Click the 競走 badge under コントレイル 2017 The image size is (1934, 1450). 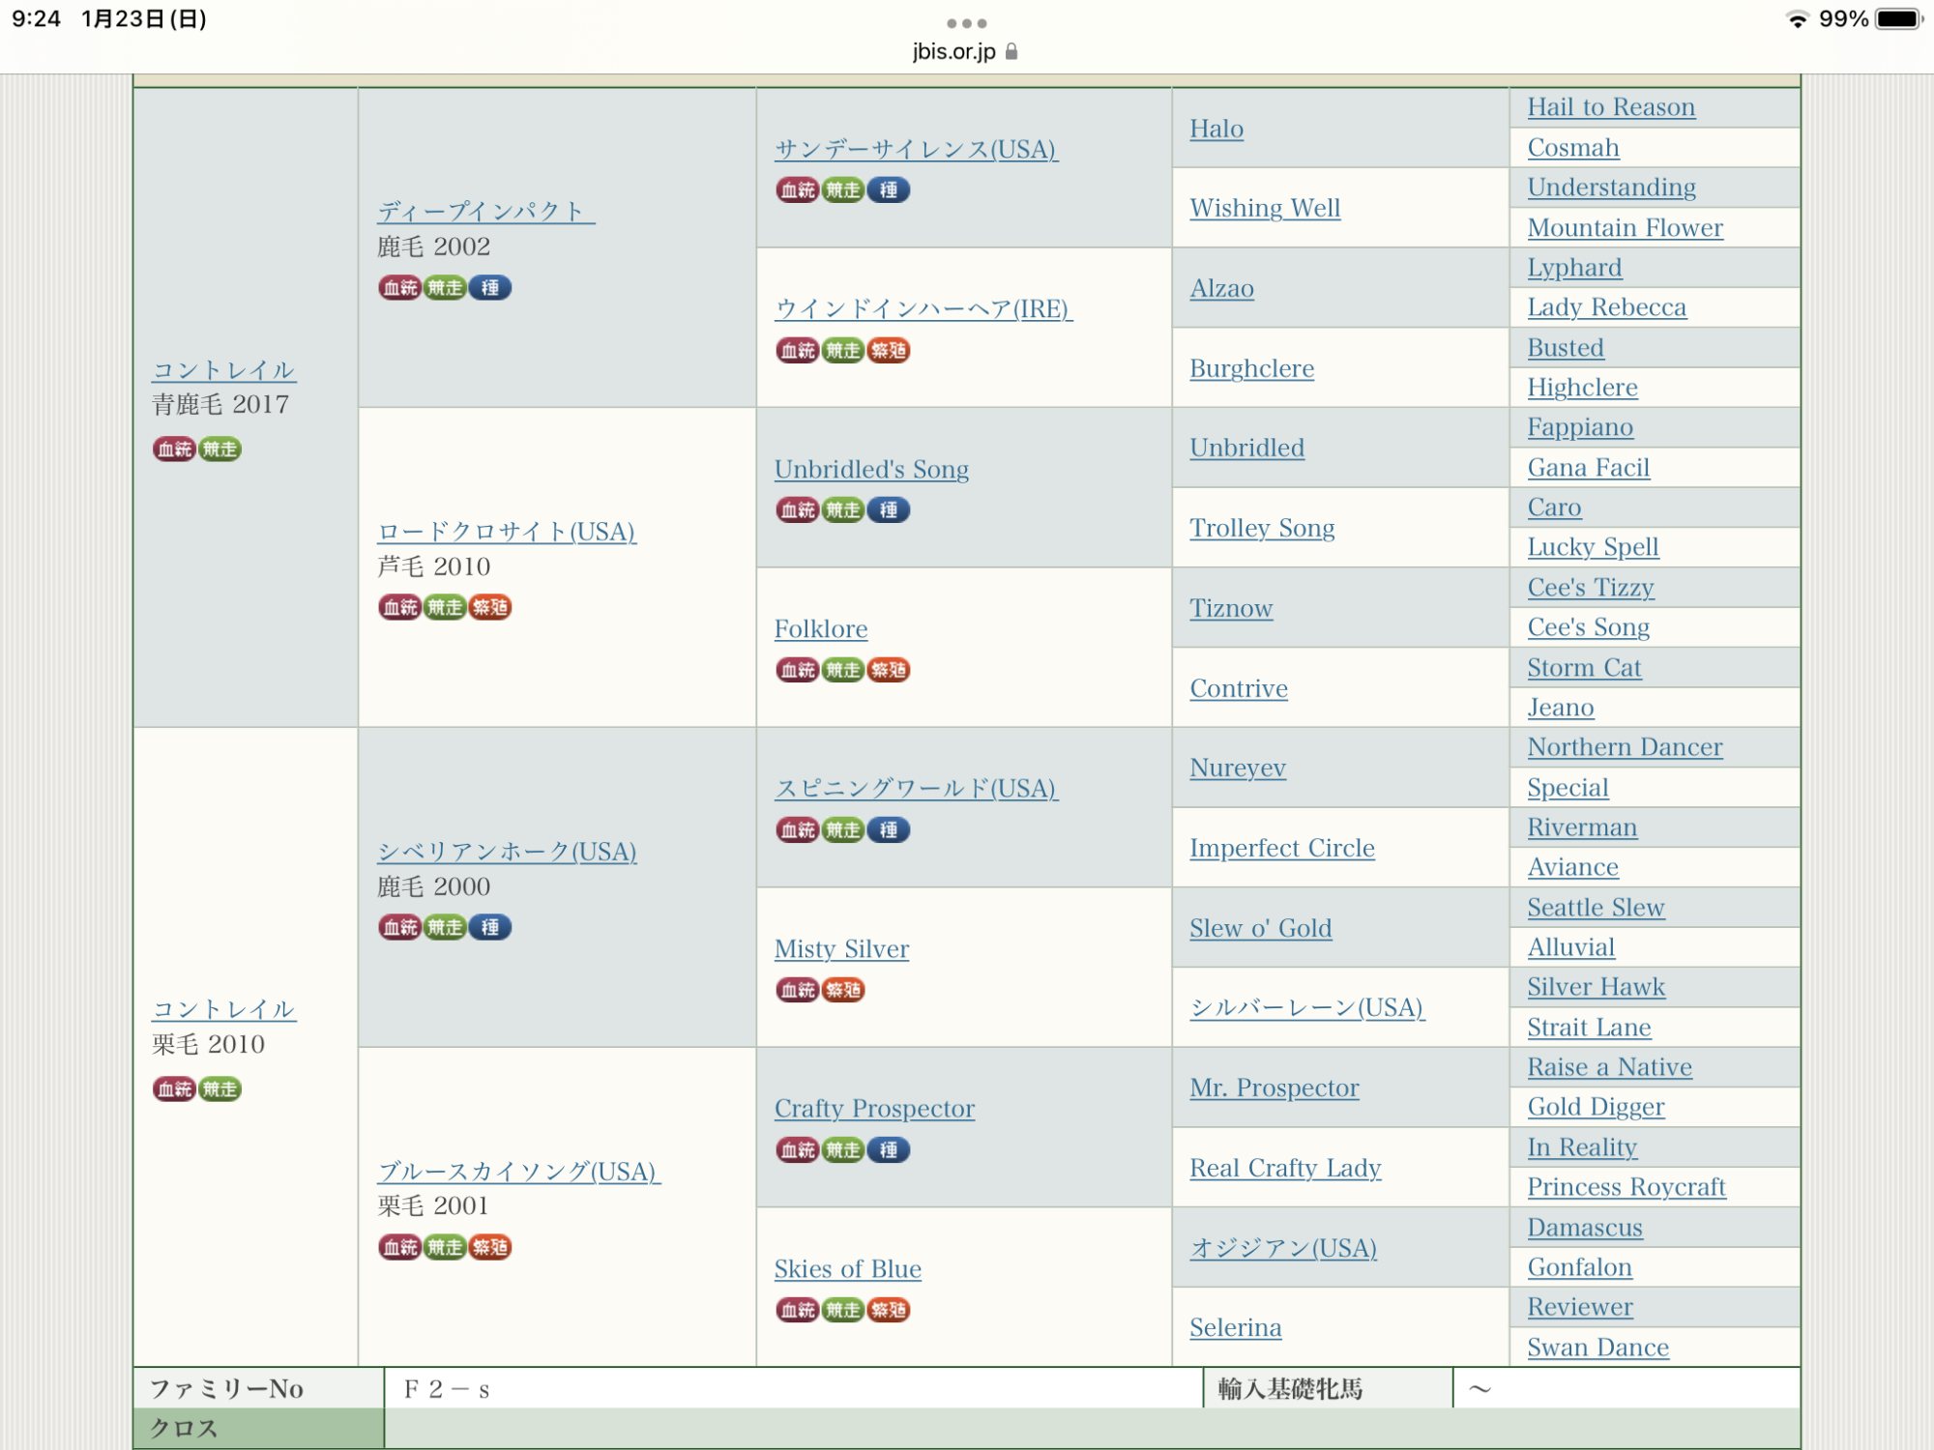pos(220,449)
